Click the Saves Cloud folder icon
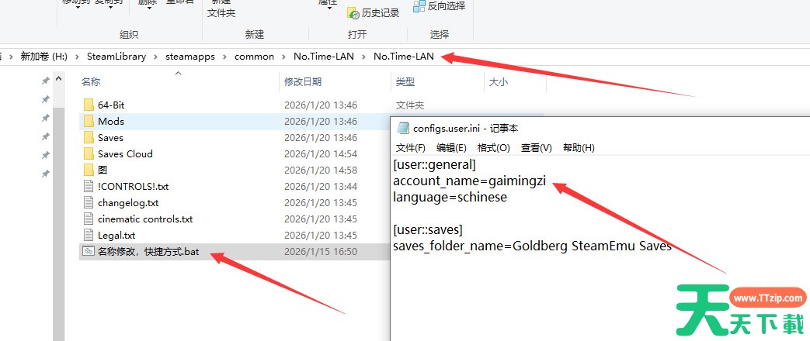Screen dimensions: 810x341 pyautogui.click(x=89, y=153)
